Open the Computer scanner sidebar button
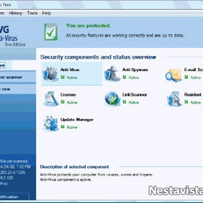Image resolution: width=203 pixels, height=203 pixels. (18, 77)
